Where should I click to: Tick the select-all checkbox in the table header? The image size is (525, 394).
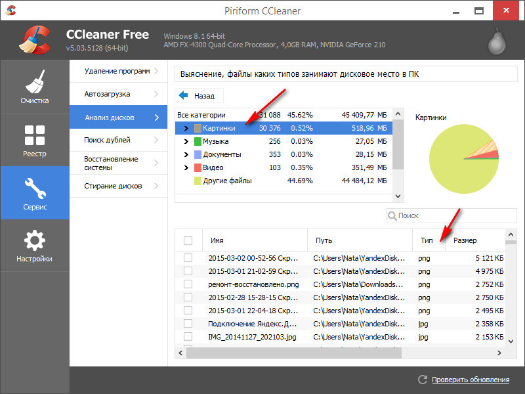point(188,240)
